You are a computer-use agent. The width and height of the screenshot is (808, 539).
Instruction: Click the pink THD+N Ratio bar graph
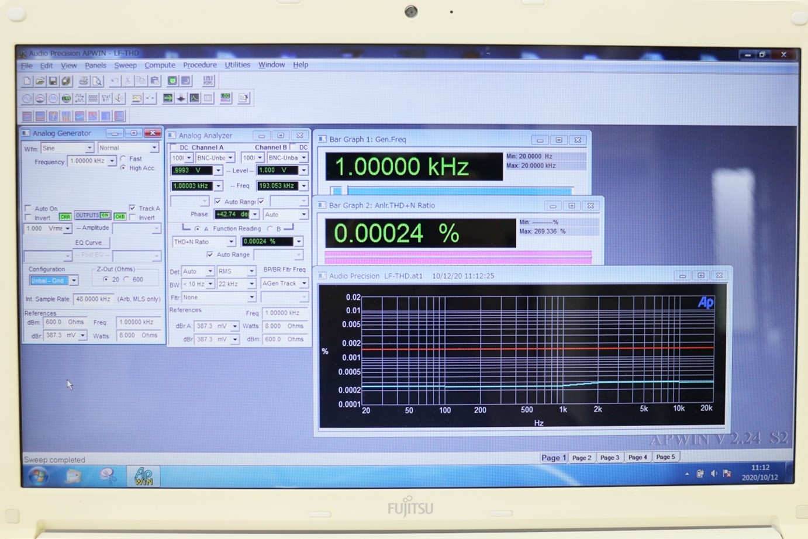(458, 257)
